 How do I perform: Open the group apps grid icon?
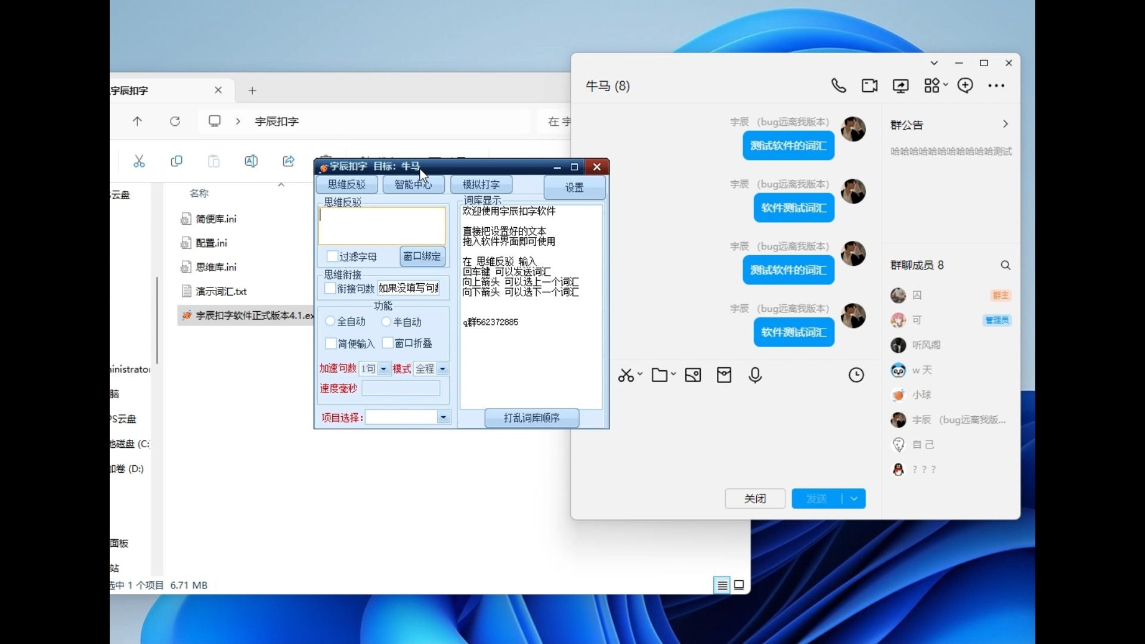point(932,86)
